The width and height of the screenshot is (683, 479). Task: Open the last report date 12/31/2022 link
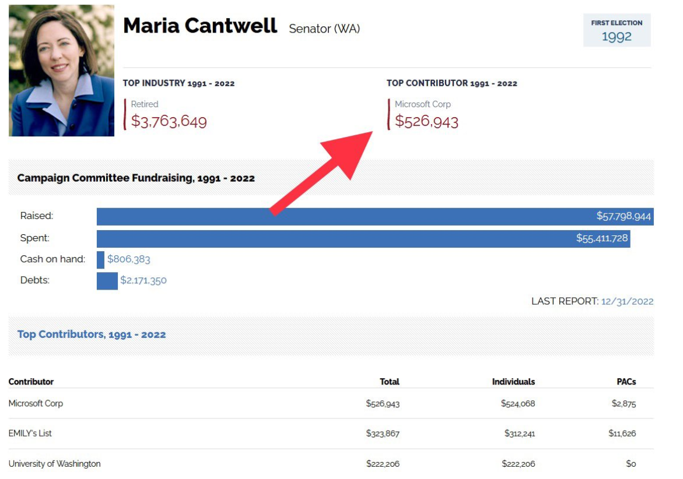[x=627, y=301]
